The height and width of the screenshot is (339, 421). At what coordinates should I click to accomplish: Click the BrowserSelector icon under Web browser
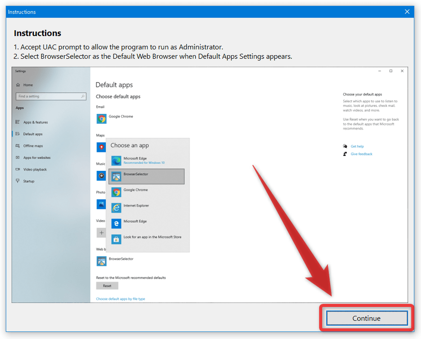click(x=102, y=261)
